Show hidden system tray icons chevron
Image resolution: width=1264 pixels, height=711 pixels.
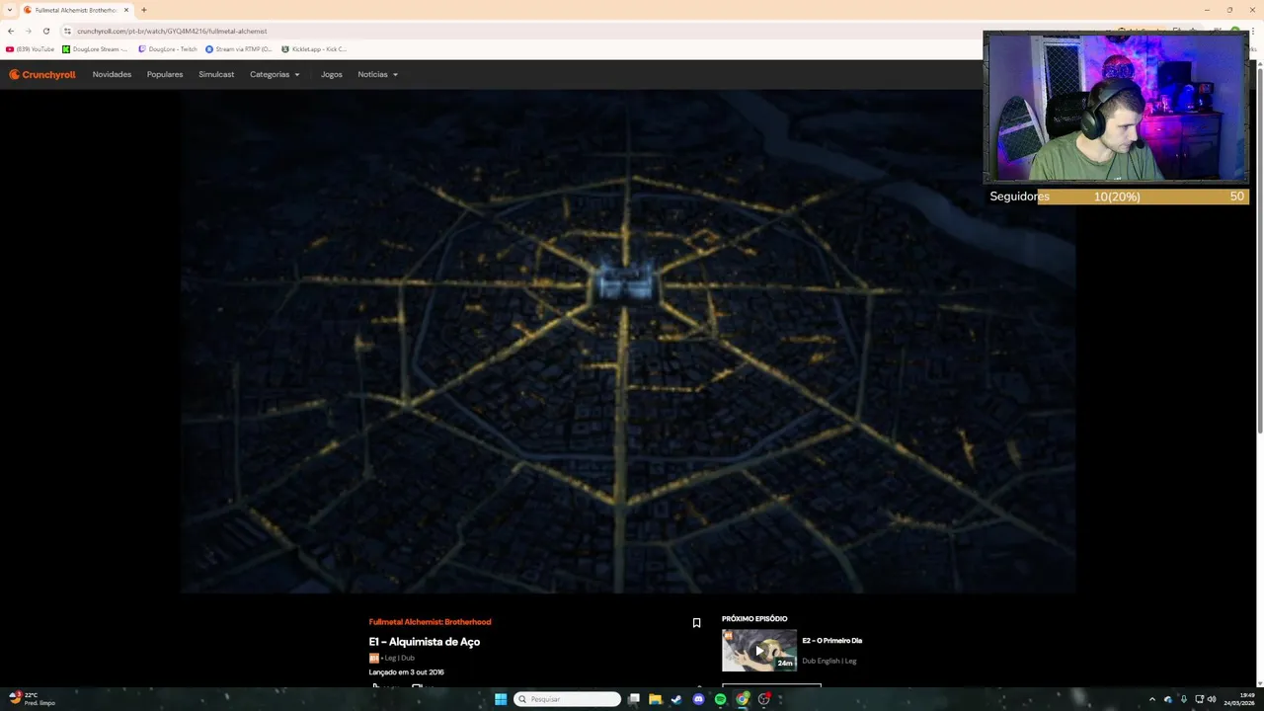coord(1151,699)
